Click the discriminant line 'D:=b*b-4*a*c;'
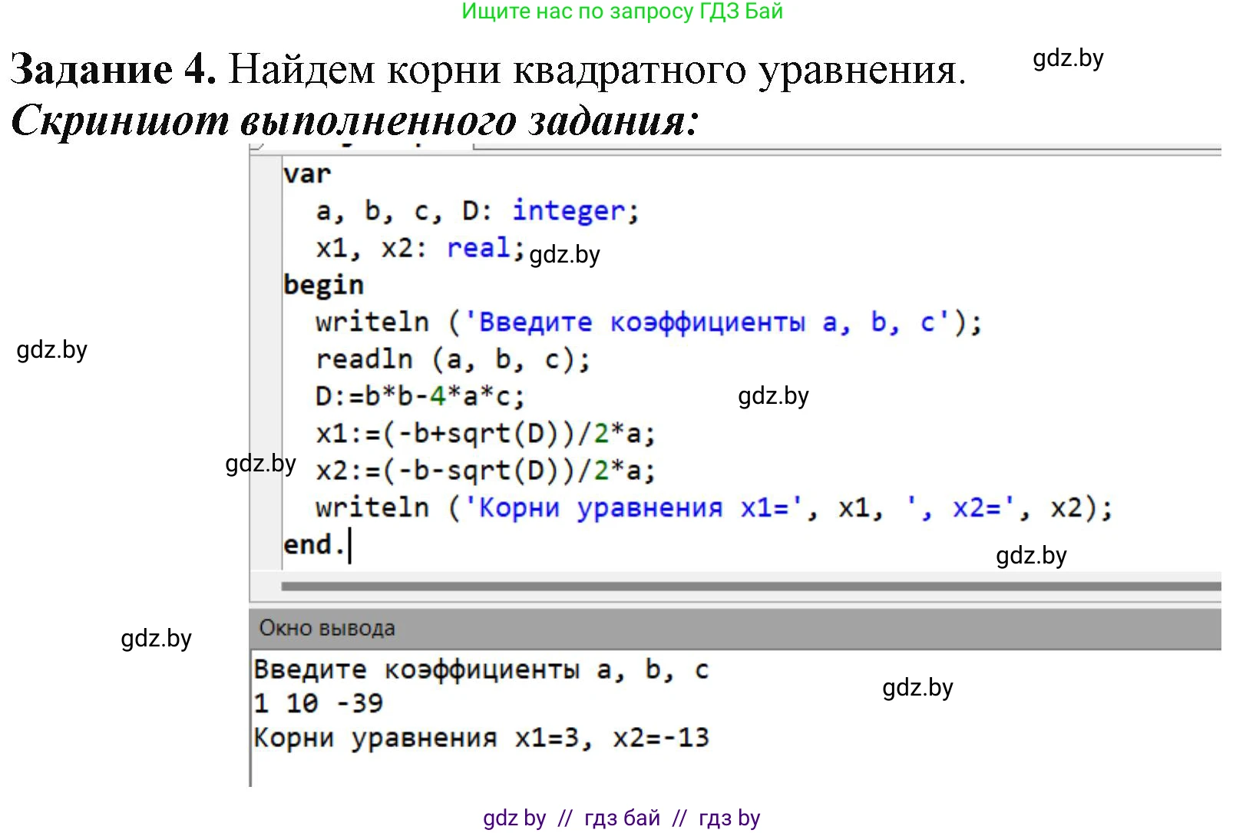This screenshot has height=833, width=1246. (420, 396)
